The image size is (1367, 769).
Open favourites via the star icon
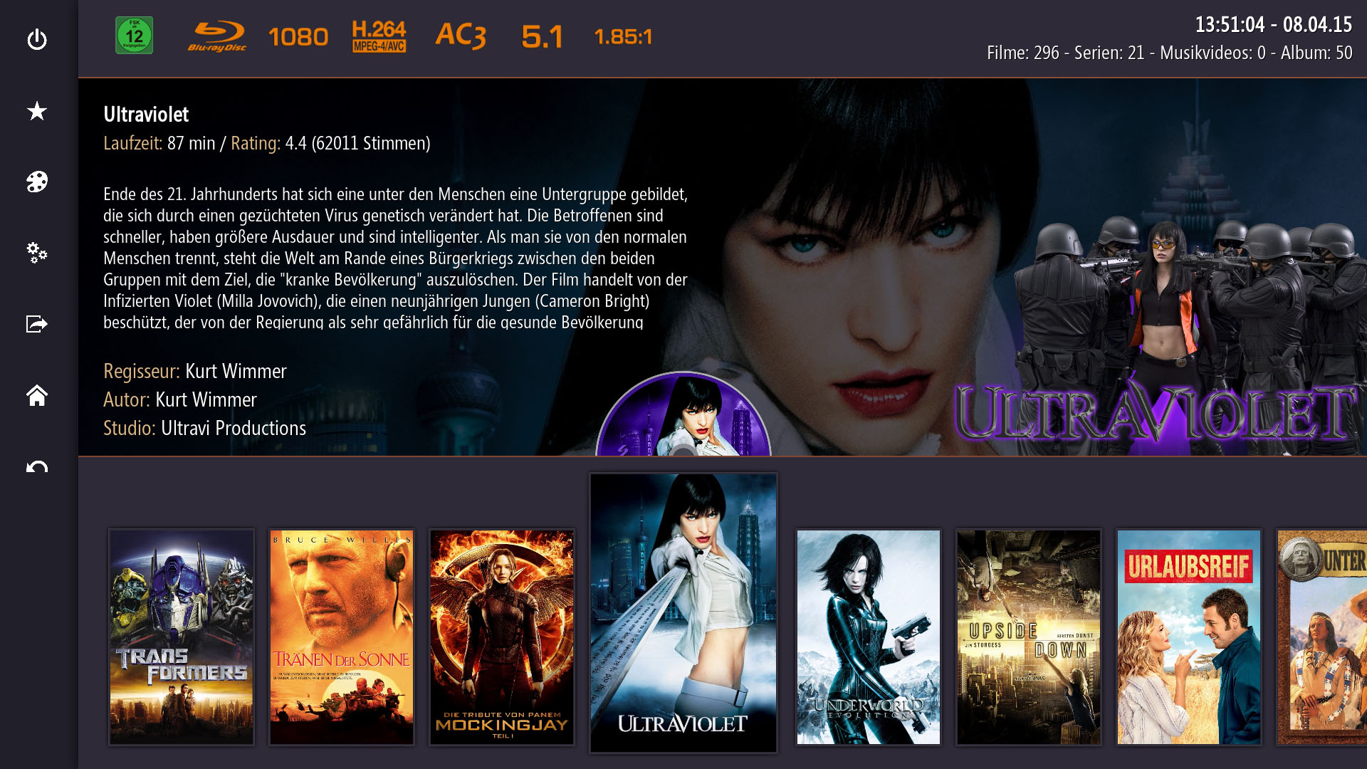point(37,111)
